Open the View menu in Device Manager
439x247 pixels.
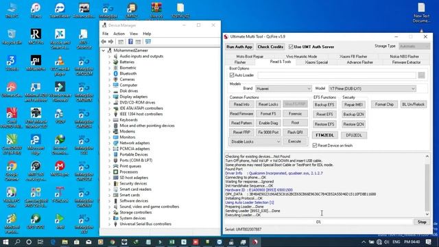click(x=134, y=34)
